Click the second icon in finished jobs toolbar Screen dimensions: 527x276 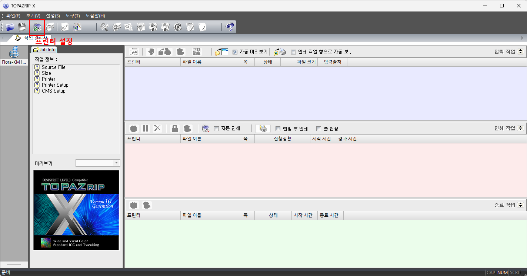coord(147,205)
